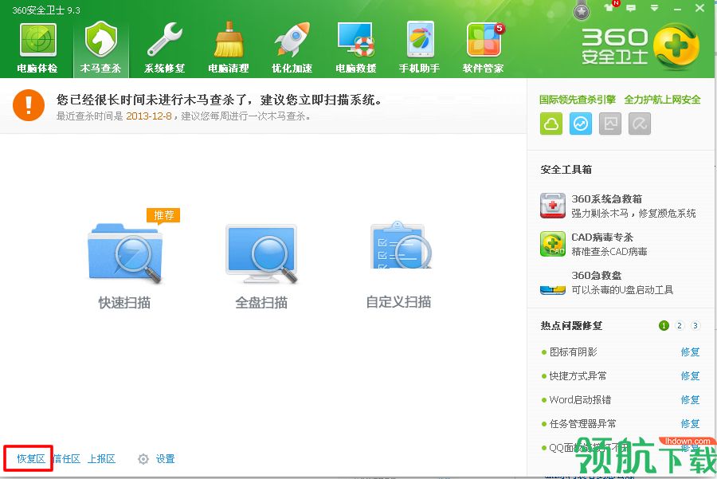The width and height of the screenshot is (717, 479).
Task: Open CAD病毒专杀 tool icon
Action: (x=553, y=244)
